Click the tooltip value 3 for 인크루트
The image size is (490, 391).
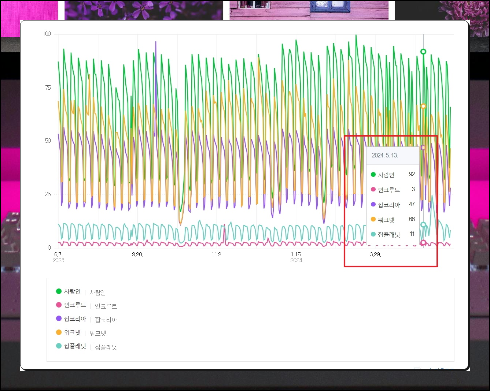413,189
